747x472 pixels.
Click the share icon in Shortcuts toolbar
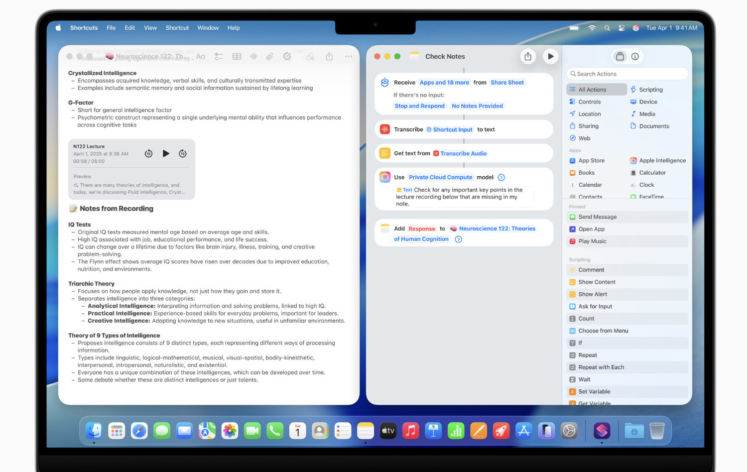528,56
